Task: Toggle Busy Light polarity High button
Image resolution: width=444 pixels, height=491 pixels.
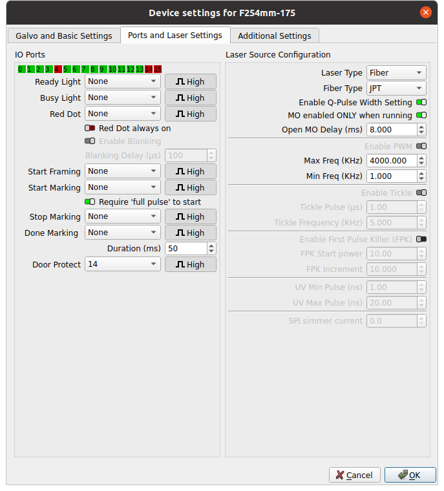Action: 191,98
